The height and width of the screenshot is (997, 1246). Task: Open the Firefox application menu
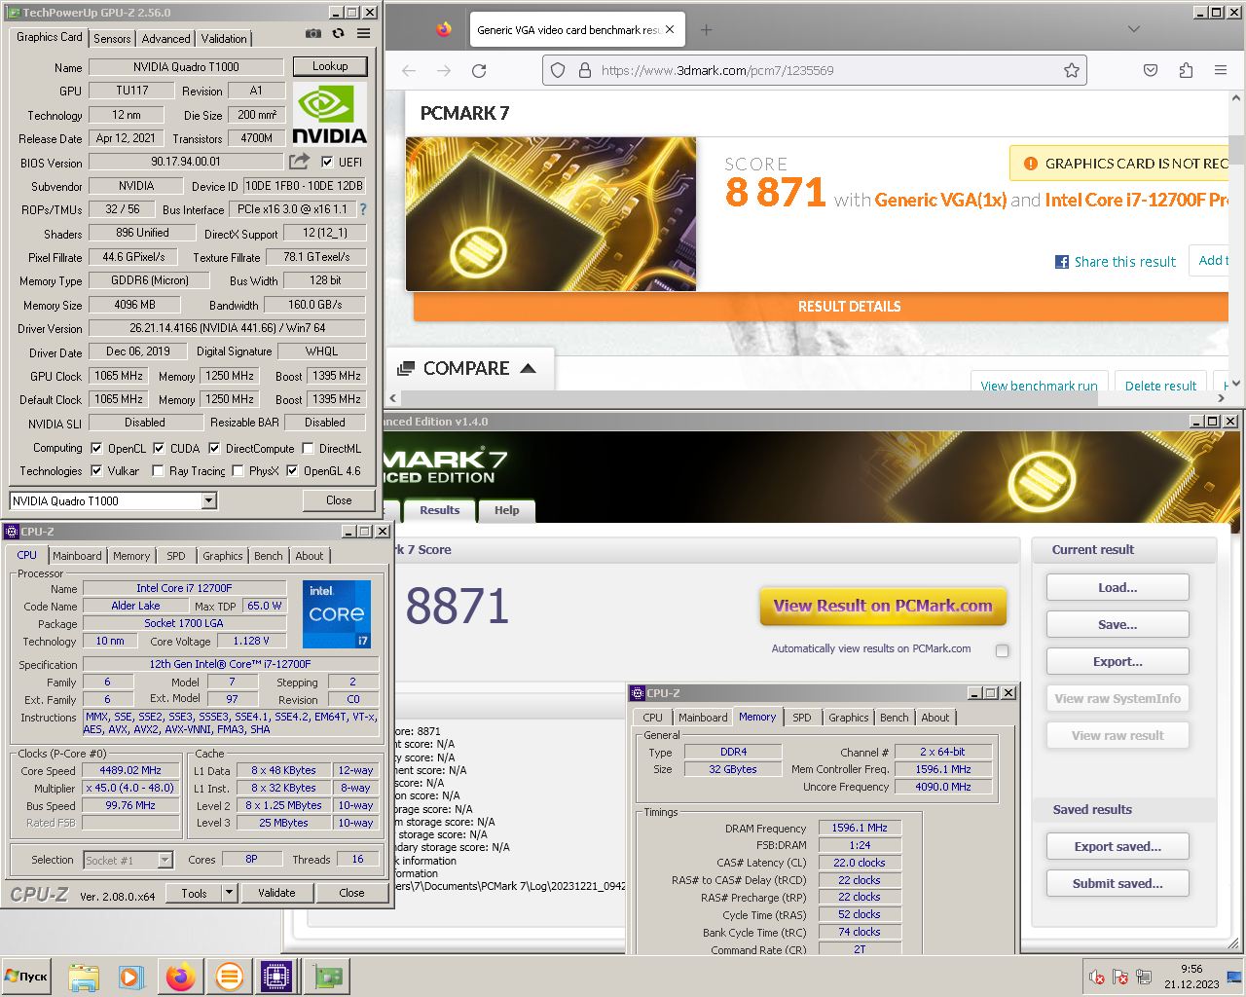click(x=1221, y=70)
